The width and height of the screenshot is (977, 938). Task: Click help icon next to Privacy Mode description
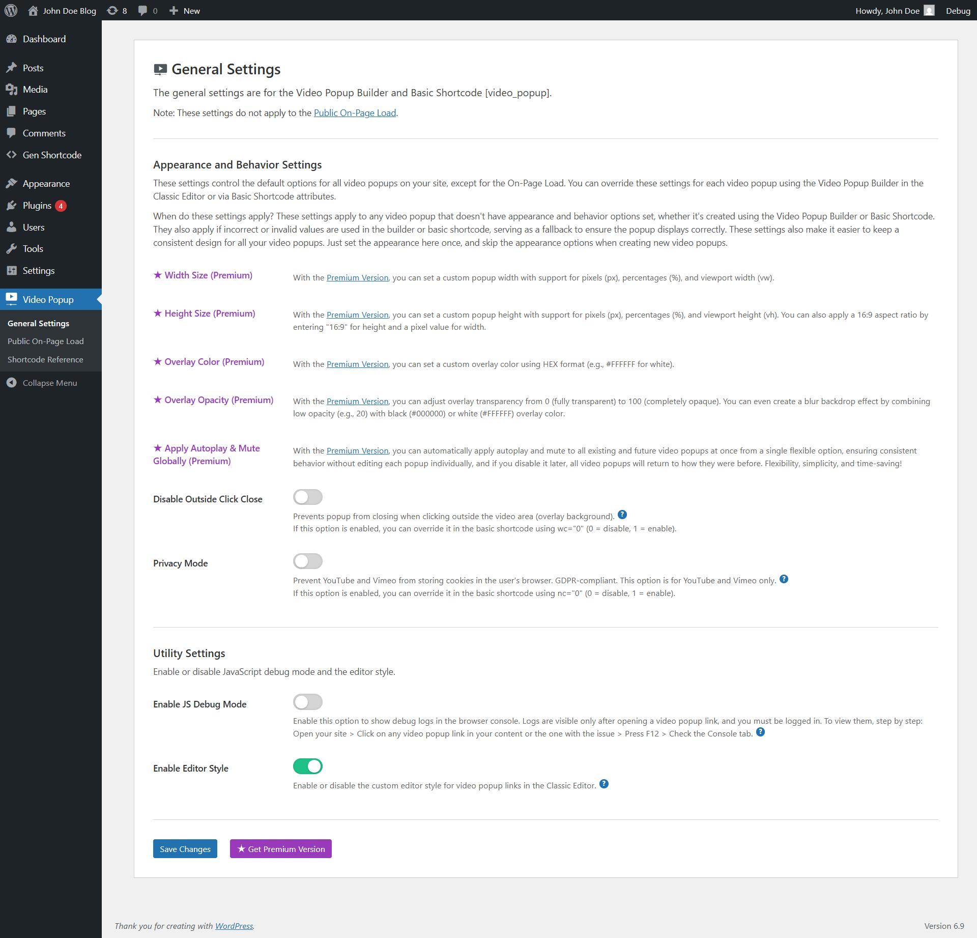tap(784, 579)
